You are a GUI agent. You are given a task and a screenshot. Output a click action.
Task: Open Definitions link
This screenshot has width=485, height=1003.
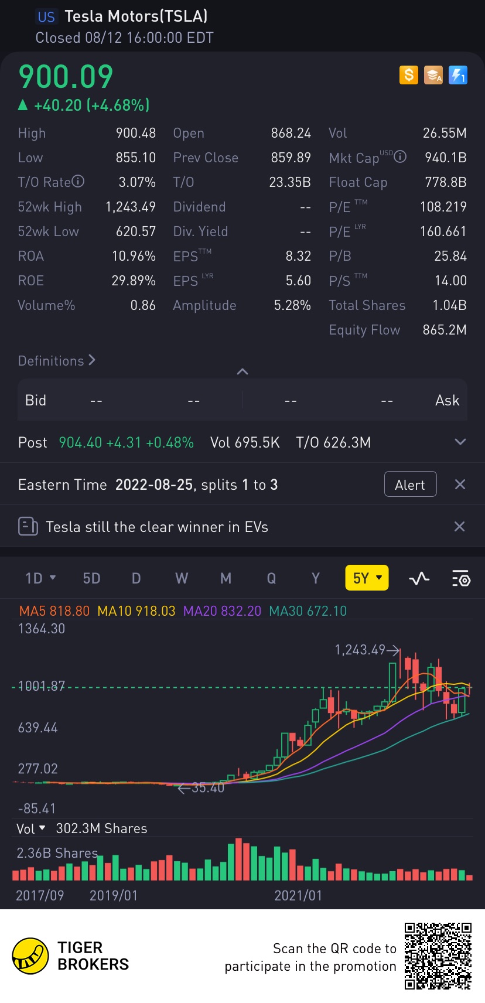[x=57, y=361]
